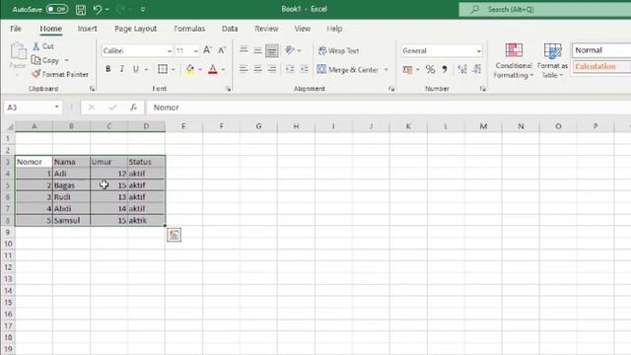Viewport: 631px width, 355px height.
Task: Toggle Wrap Text
Action: (338, 50)
